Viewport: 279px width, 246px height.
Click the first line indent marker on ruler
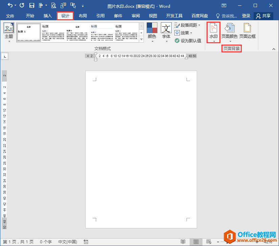(x=95, y=54)
